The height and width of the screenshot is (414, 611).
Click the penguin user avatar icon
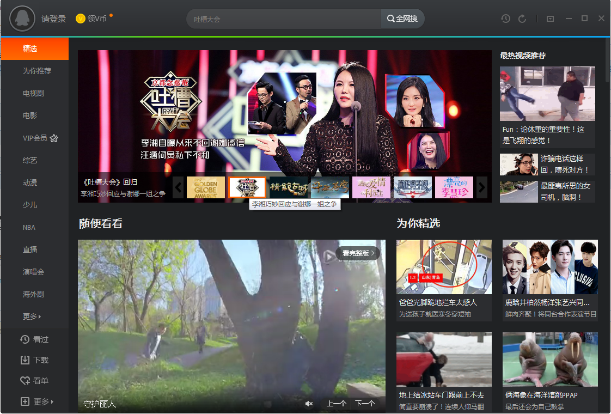22,19
